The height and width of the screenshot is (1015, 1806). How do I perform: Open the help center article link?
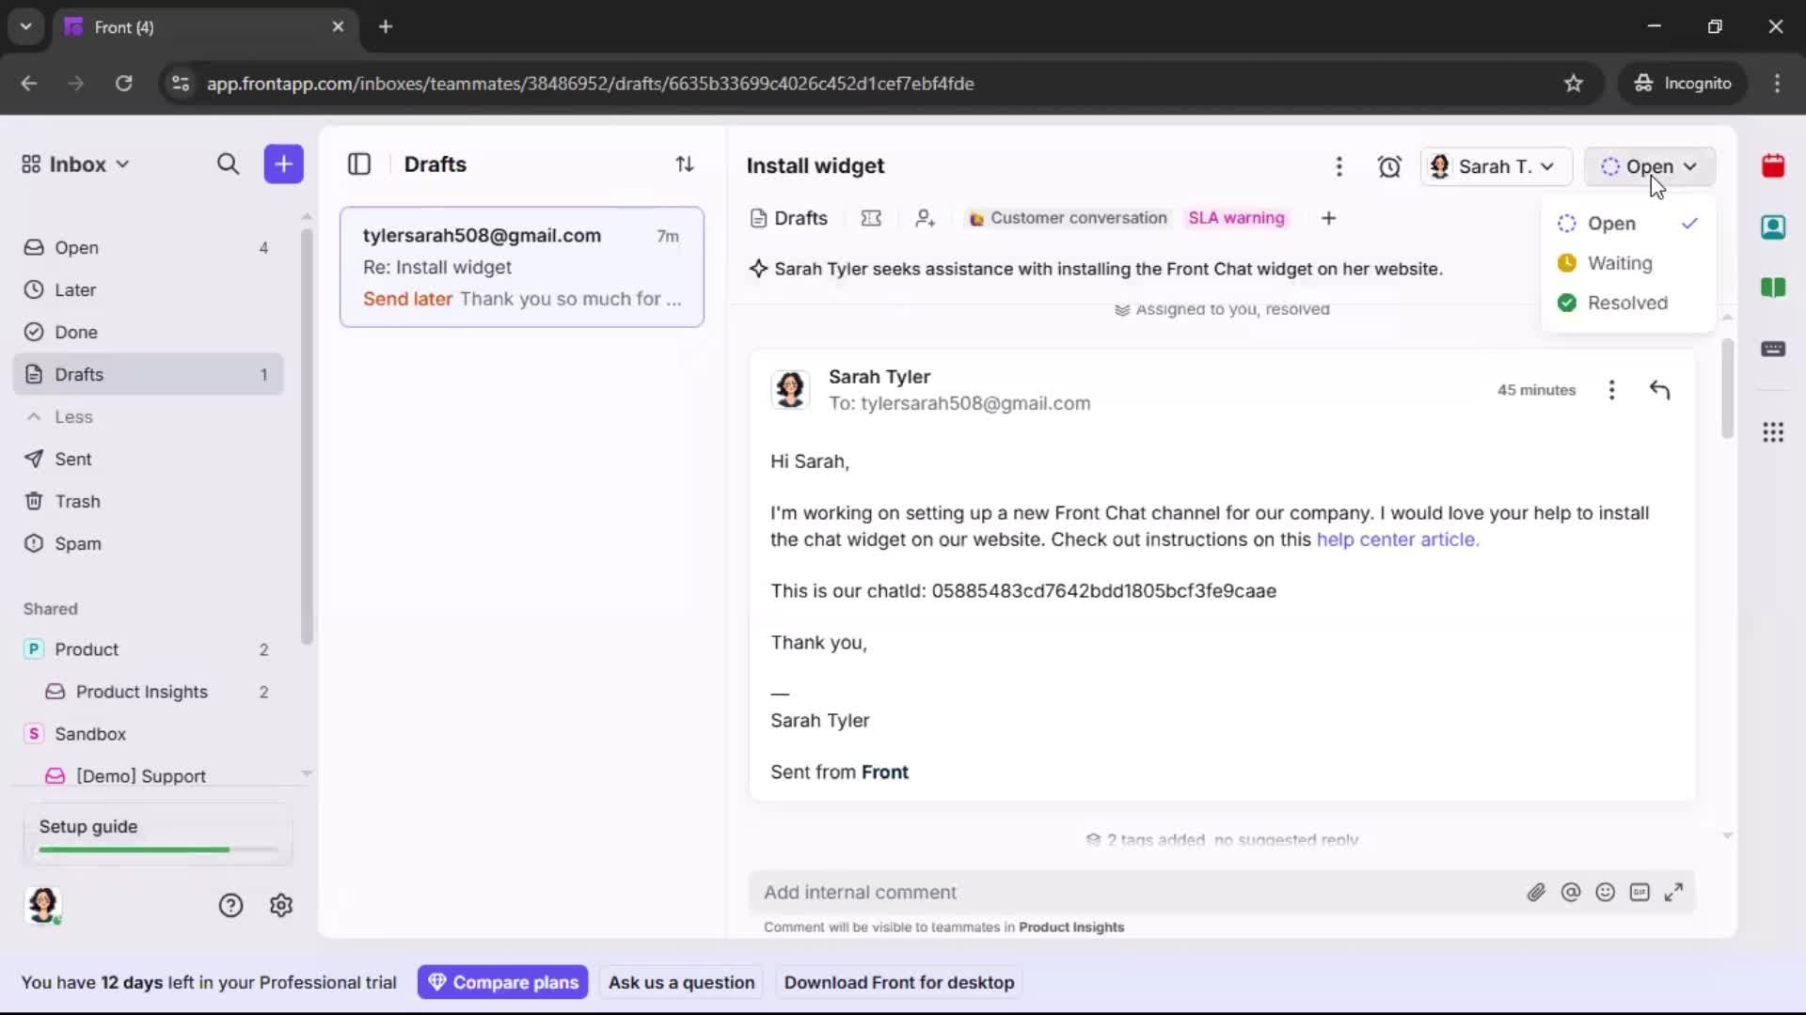coord(1398,540)
